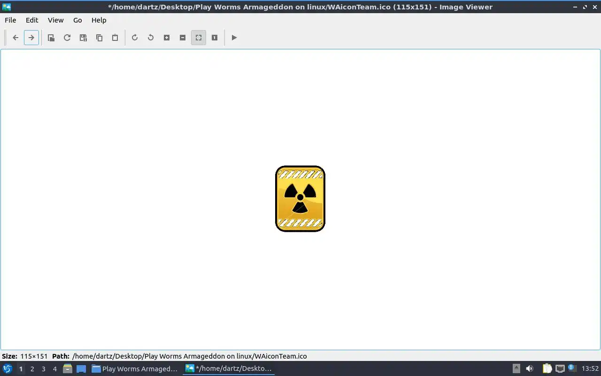The width and height of the screenshot is (601, 376).
Task: Switch to desktop workspace 1
Action: click(x=21, y=369)
